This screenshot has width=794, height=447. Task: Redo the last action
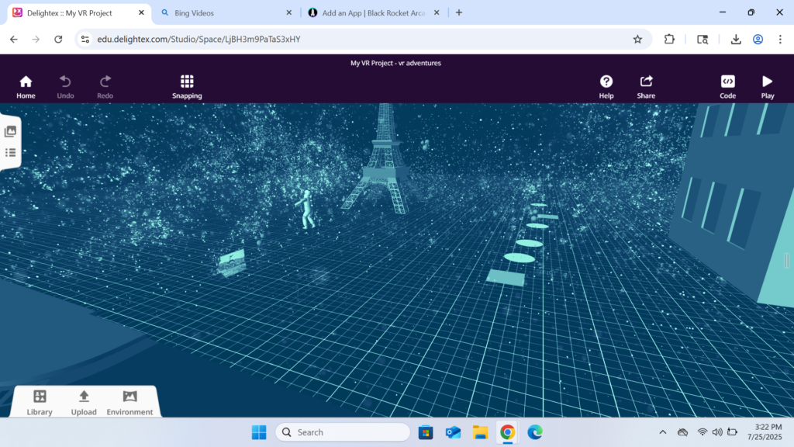(x=105, y=87)
